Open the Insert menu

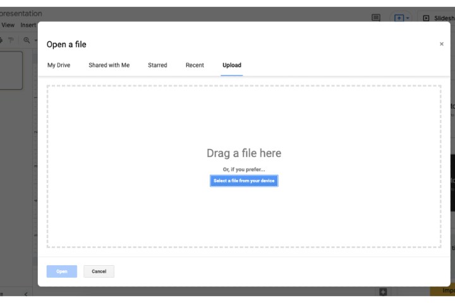click(x=28, y=25)
